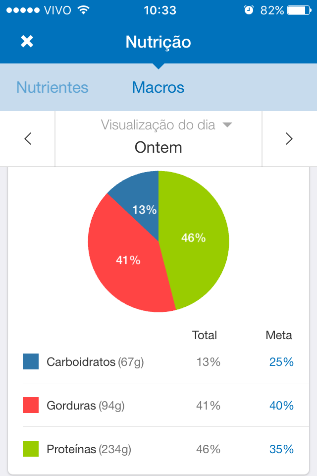
Task: Open the 35% Proteínas meta link
Action: (x=281, y=449)
